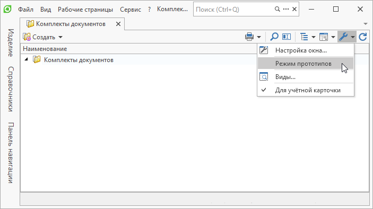This screenshot has height=209, width=373.
Task: Click the printer icon
Action: (249, 37)
